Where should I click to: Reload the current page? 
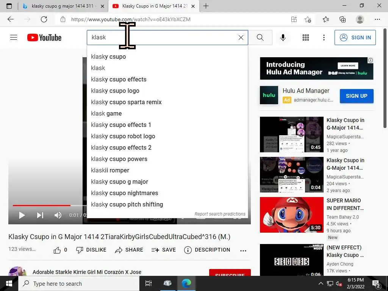(x=44, y=19)
